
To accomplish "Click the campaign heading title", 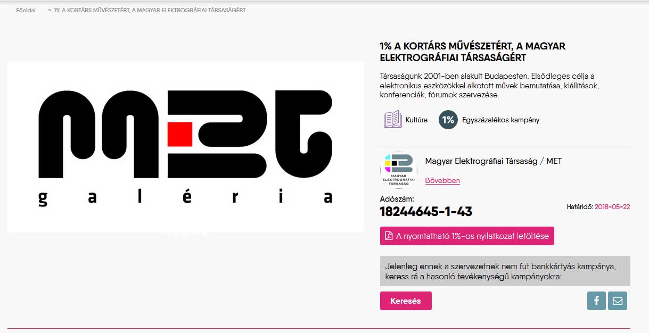I will (473, 52).
